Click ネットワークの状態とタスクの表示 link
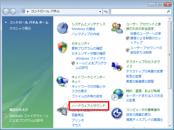174x130 pixels. pyautogui.click(x=89, y=89)
